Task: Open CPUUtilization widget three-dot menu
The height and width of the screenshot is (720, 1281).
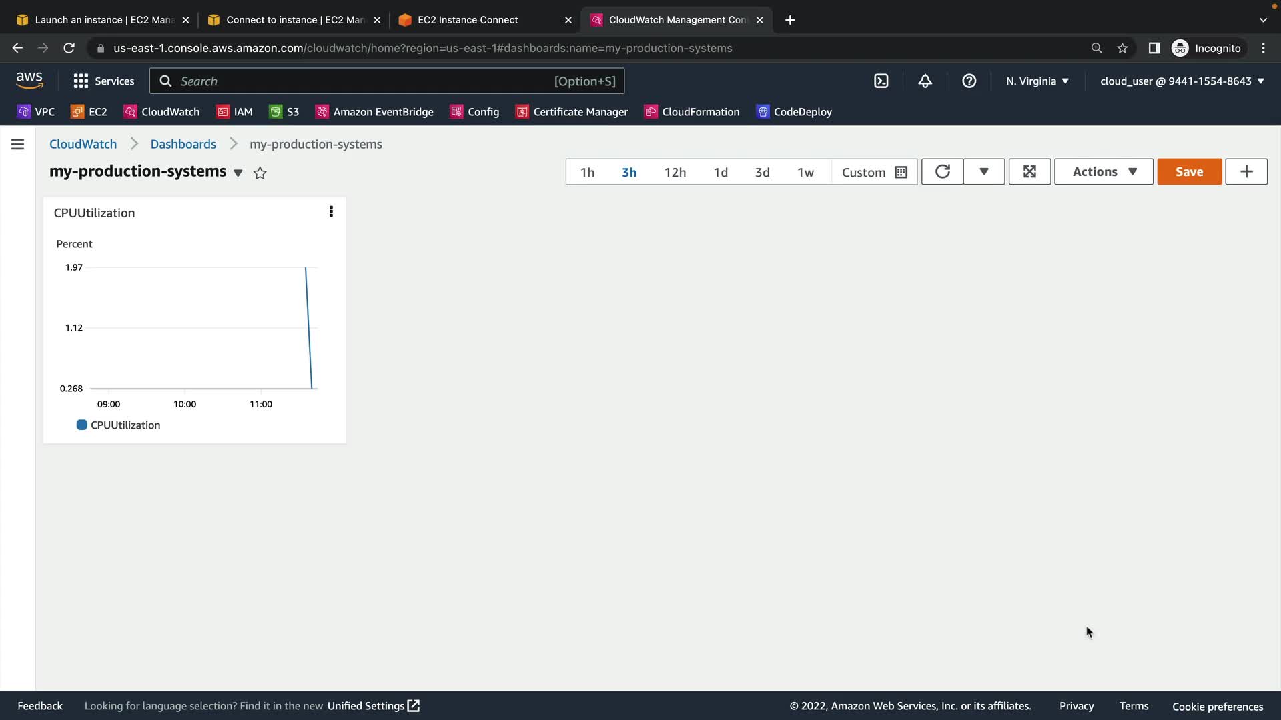Action: click(x=331, y=212)
